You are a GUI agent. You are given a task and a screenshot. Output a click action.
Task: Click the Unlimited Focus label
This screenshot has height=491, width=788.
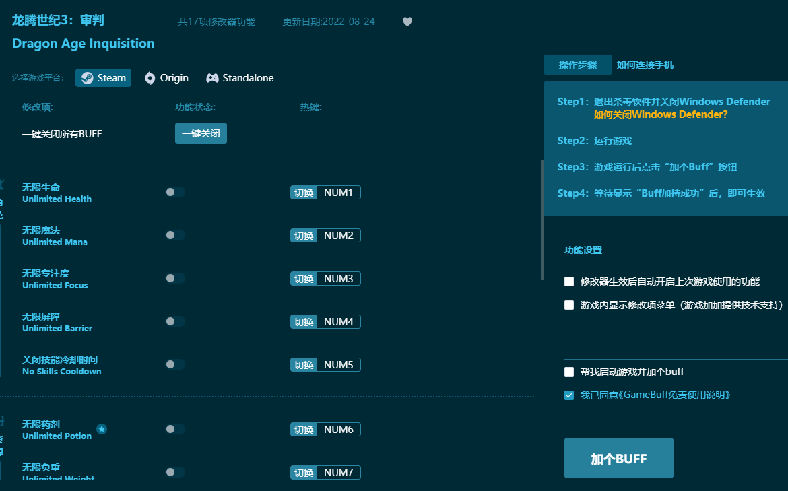click(x=55, y=285)
